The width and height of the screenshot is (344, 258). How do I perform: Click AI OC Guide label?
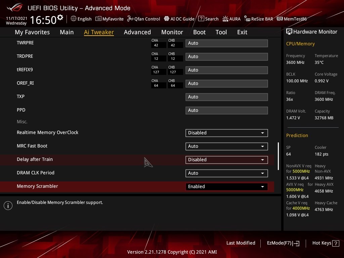tap(182, 19)
